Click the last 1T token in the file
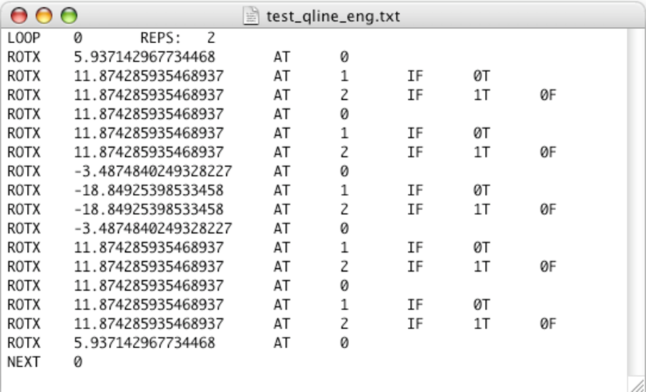Image resolution: width=646 pixels, height=392 pixels. click(481, 323)
